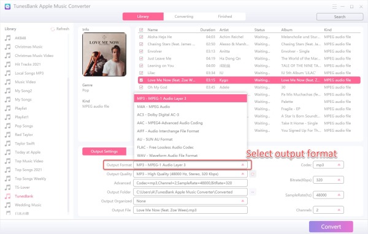Click the Local Songs MP3 note icon

(x=8, y=73)
